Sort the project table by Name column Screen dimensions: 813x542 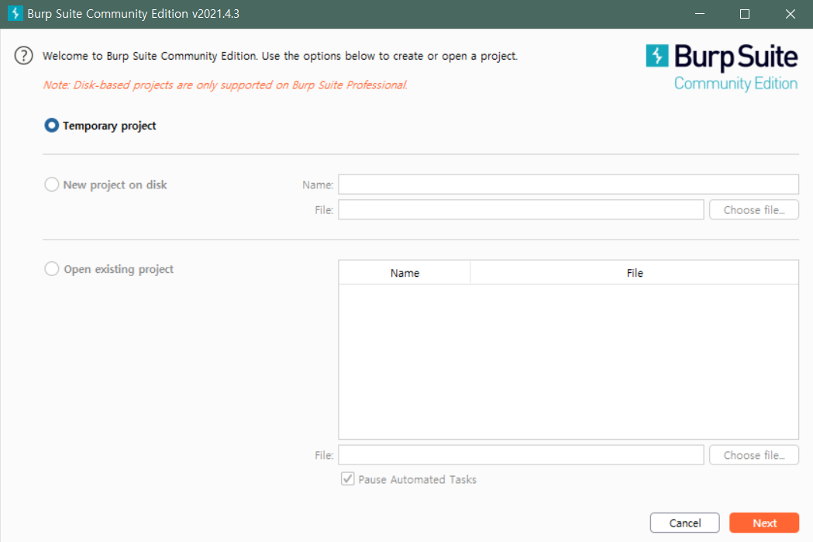(x=405, y=273)
